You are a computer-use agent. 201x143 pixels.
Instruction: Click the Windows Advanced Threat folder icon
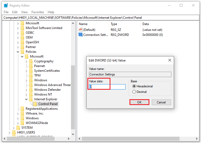[x=31, y=85]
